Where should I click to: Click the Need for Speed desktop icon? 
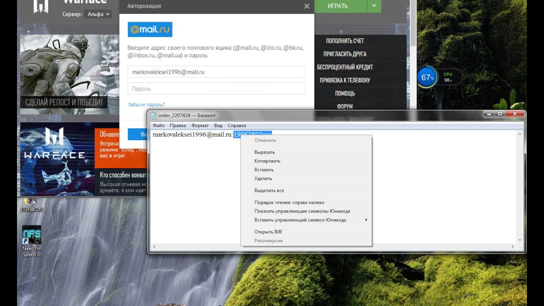32,241
